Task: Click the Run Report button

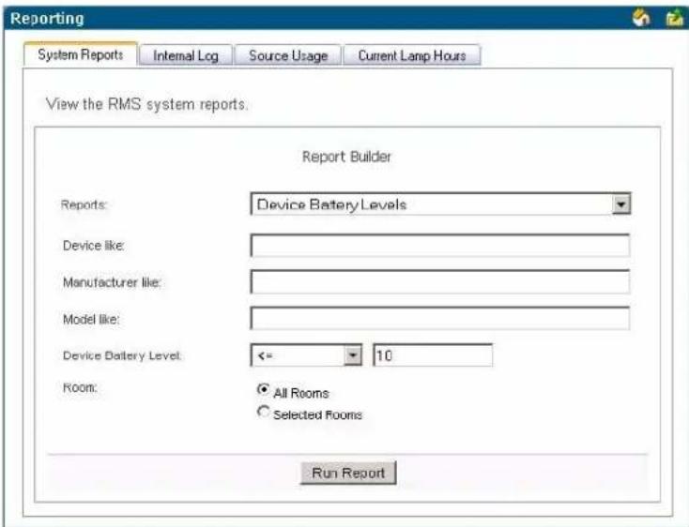Action: coord(348,473)
